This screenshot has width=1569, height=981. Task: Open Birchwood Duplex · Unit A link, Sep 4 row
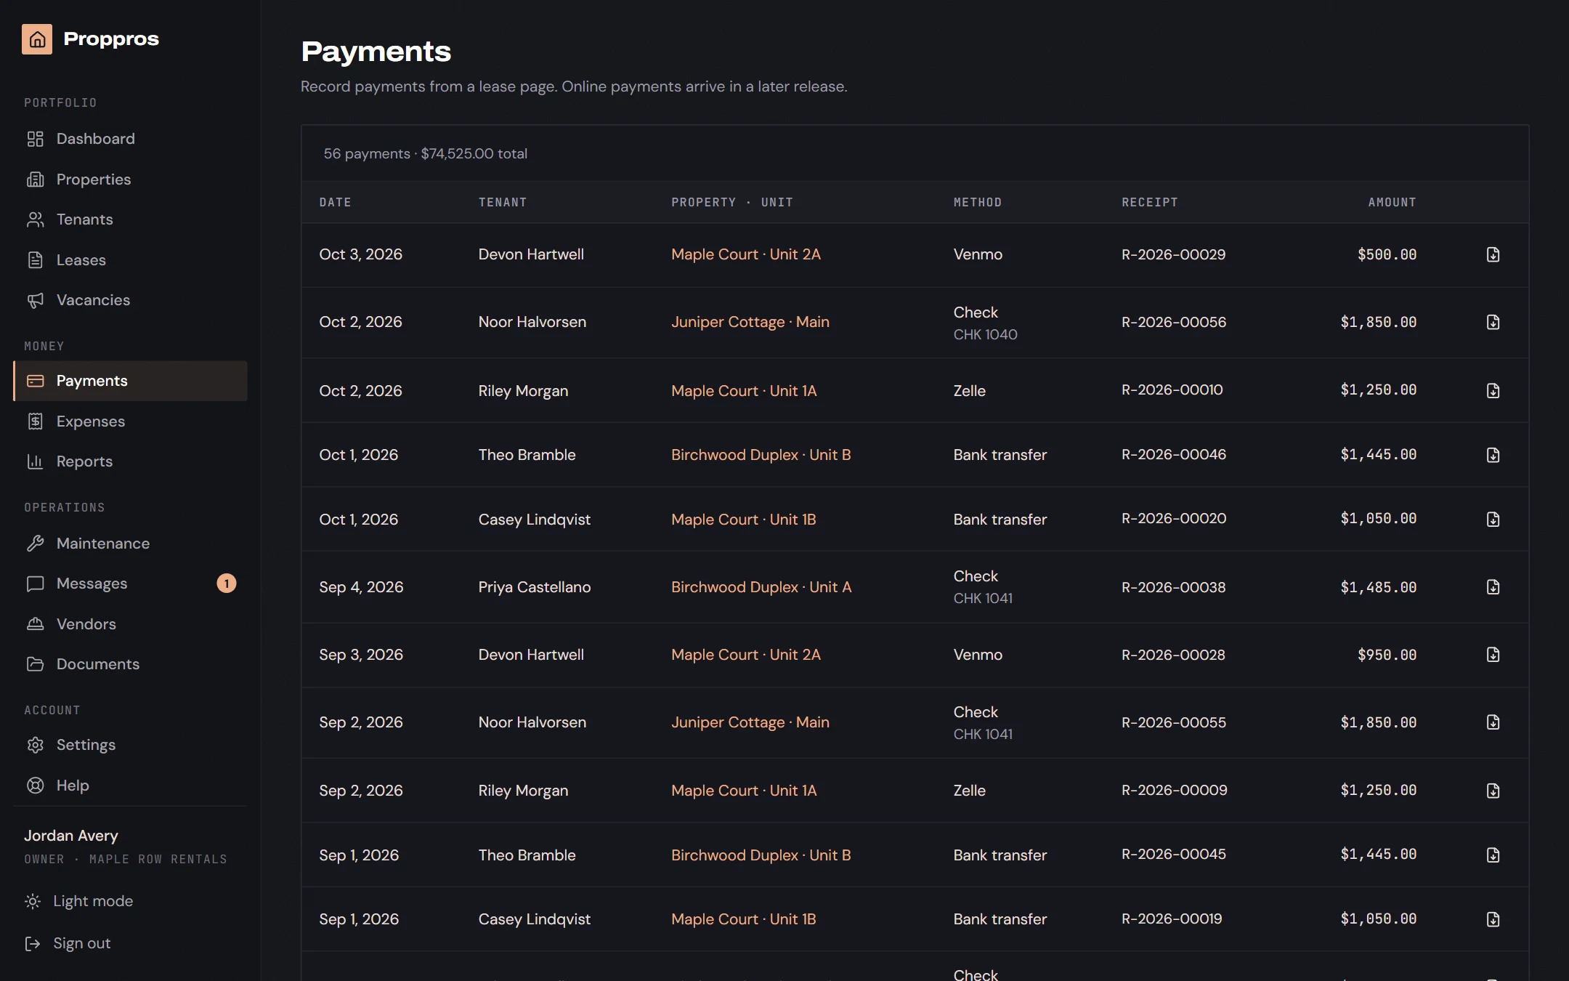(761, 587)
